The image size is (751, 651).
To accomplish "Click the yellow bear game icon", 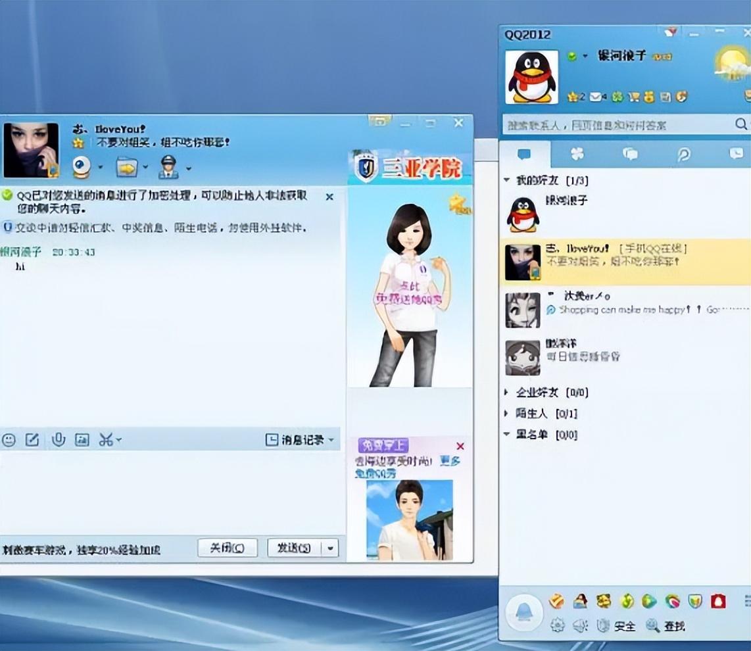I will (604, 601).
